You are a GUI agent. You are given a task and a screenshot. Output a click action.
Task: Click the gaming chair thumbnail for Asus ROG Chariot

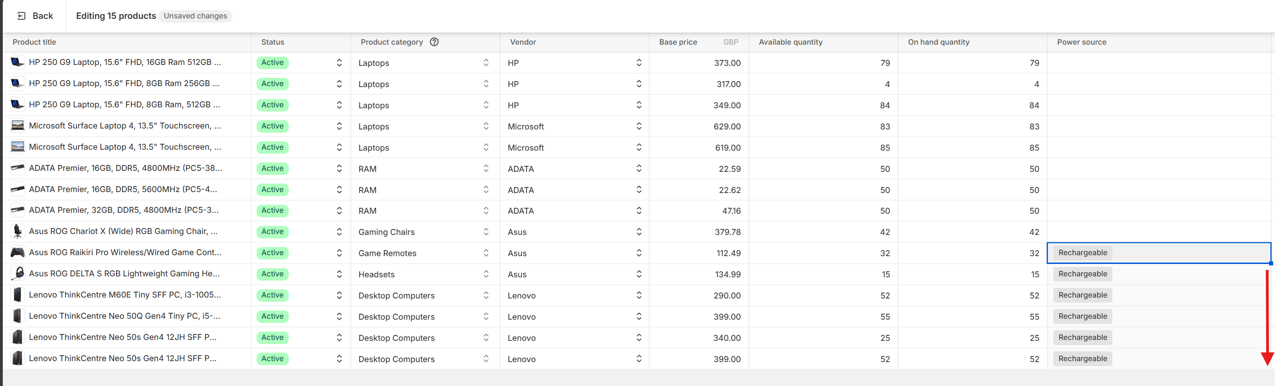click(18, 231)
